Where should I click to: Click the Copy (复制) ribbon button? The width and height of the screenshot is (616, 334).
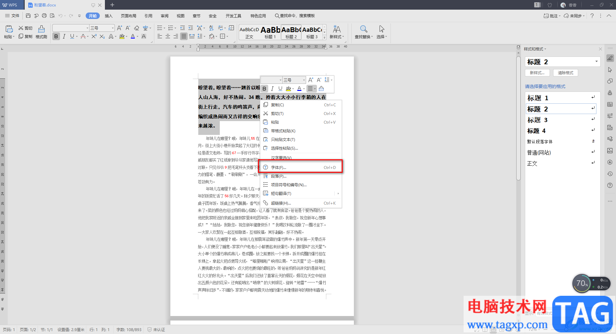click(x=25, y=36)
